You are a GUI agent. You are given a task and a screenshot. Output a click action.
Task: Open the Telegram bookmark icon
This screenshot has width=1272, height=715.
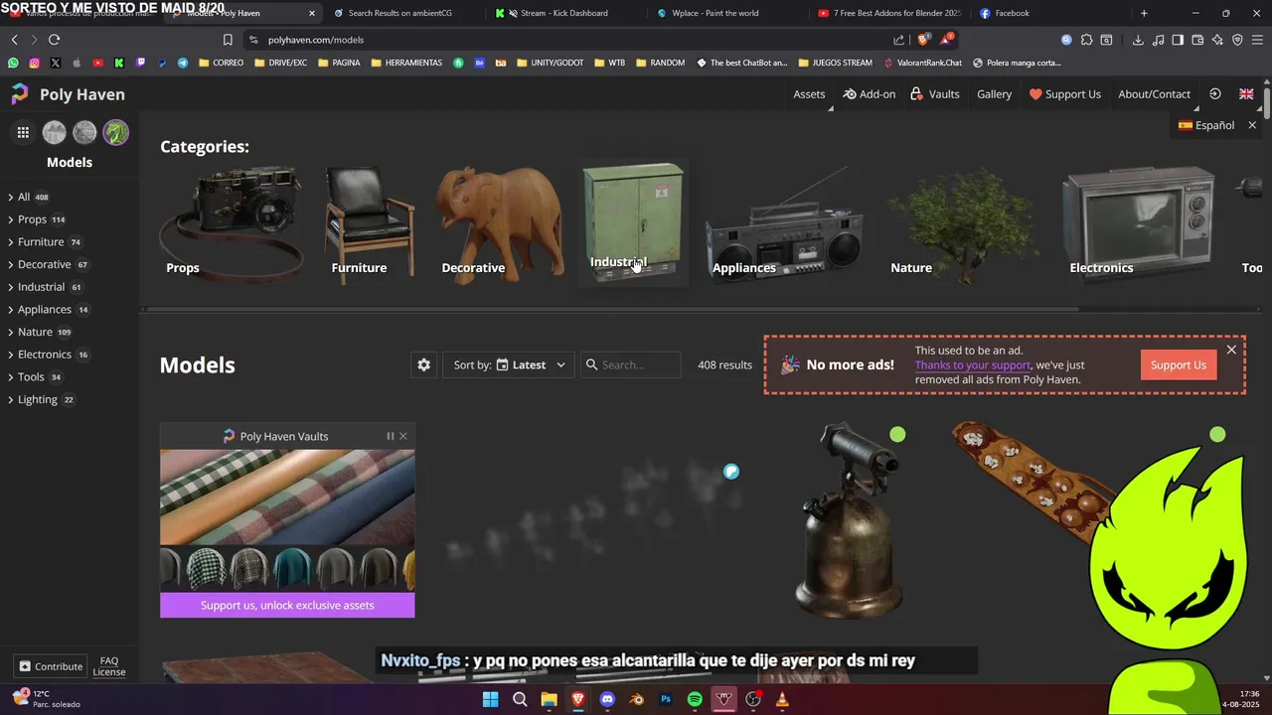[183, 63]
